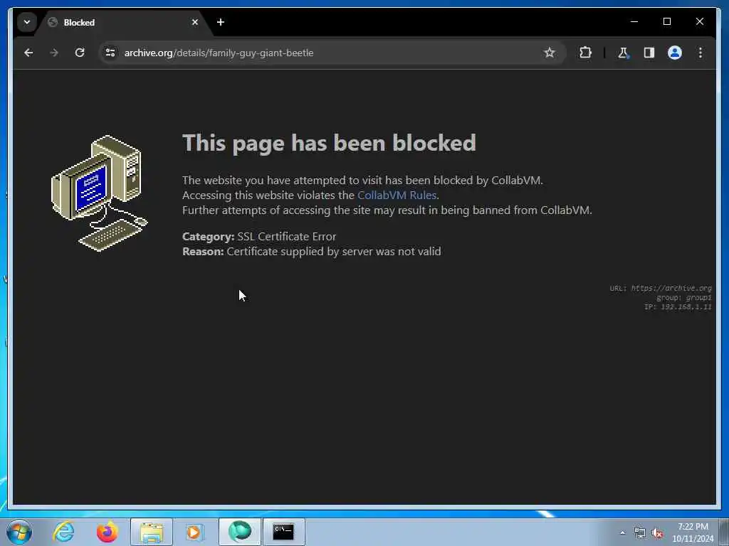Launch Internet Explorer from the taskbar

(x=63, y=532)
